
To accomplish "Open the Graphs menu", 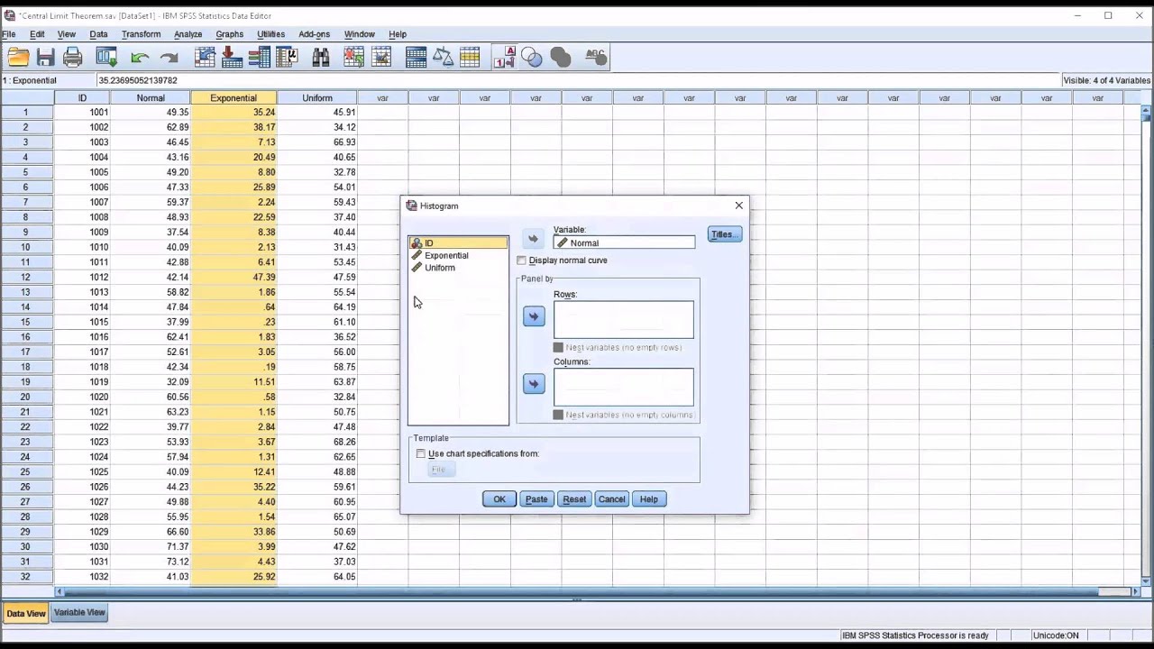I will (x=229, y=34).
